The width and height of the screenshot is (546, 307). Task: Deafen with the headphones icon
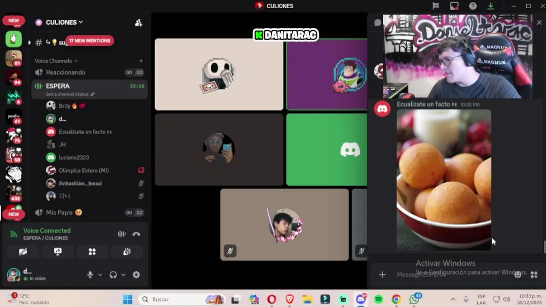(x=113, y=275)
